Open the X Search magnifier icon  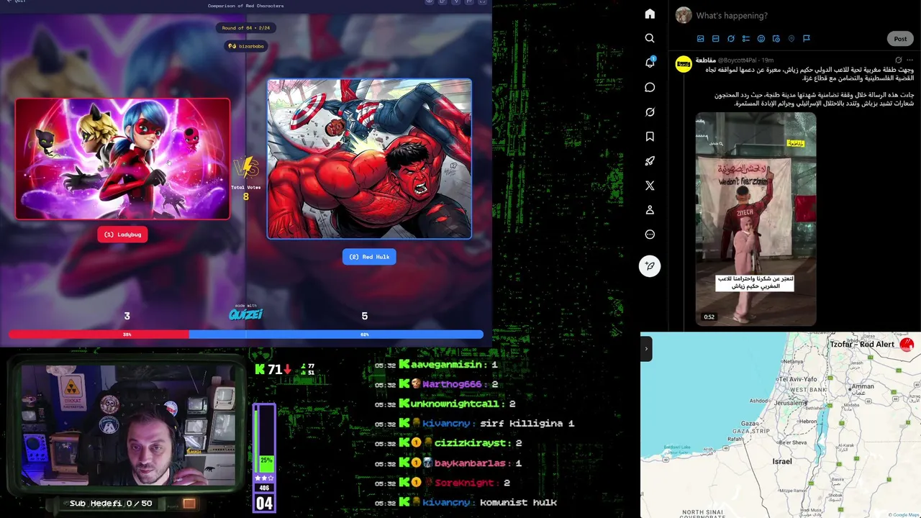[x=650, y=38]
